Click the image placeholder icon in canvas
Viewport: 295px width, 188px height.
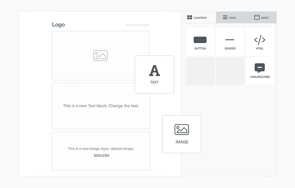click(100, 55)
